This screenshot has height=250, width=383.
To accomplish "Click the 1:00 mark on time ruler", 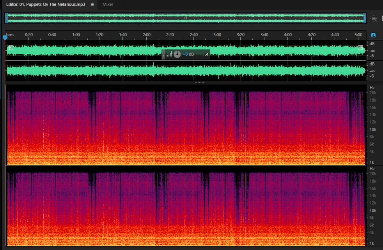I will point(76,35).
